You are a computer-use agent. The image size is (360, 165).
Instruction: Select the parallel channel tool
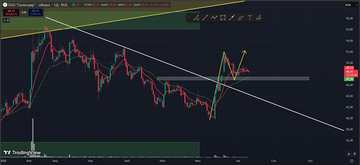(259, 18)
